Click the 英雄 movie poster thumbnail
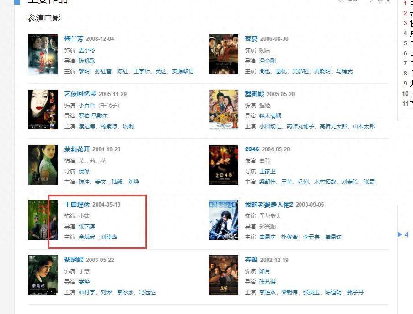 pyautogui.click(x=224, y=275)
